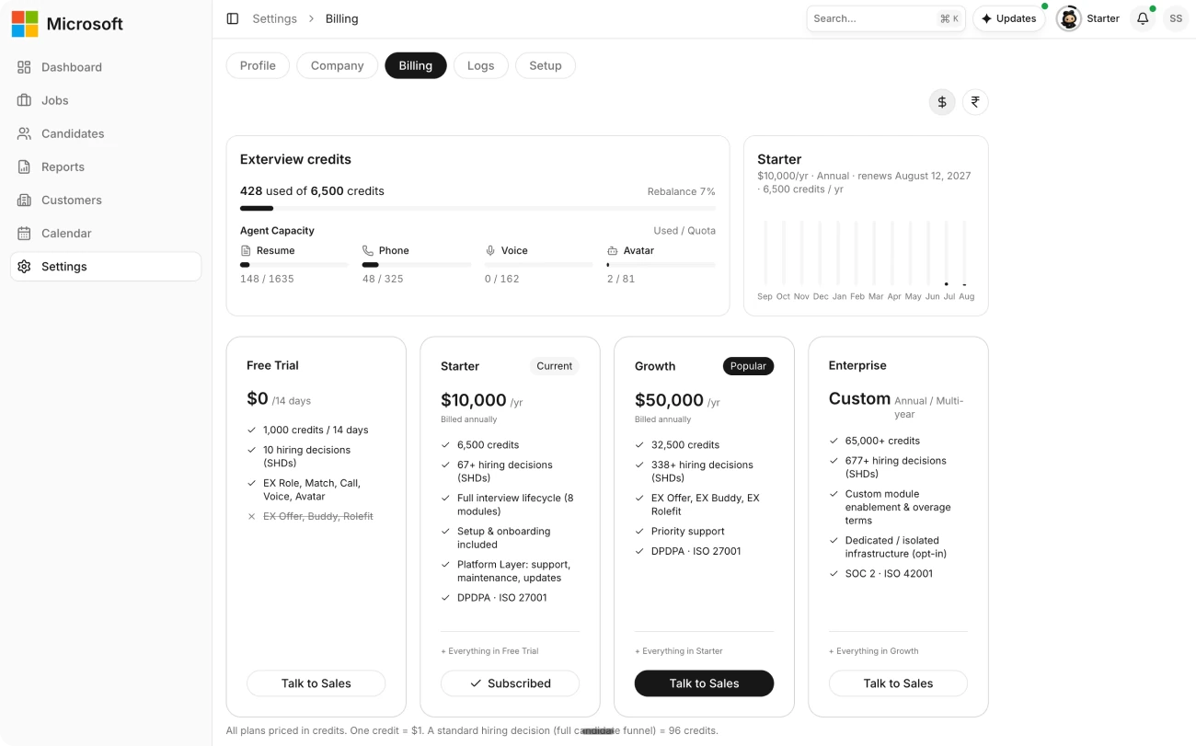This screenshot has width=1196, height=746.
Task: Click the Used / Quota label
Action: click(684, 231)
